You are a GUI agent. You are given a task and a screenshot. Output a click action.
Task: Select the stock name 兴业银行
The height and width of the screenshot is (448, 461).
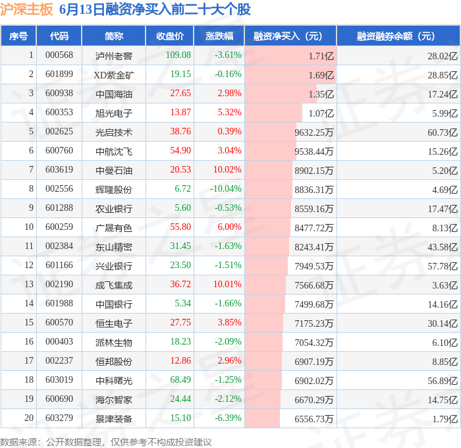pos(114,266)
